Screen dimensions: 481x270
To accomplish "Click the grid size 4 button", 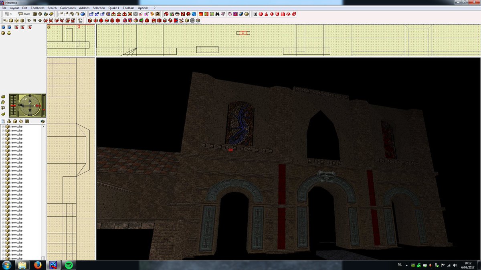I will 8,14.
